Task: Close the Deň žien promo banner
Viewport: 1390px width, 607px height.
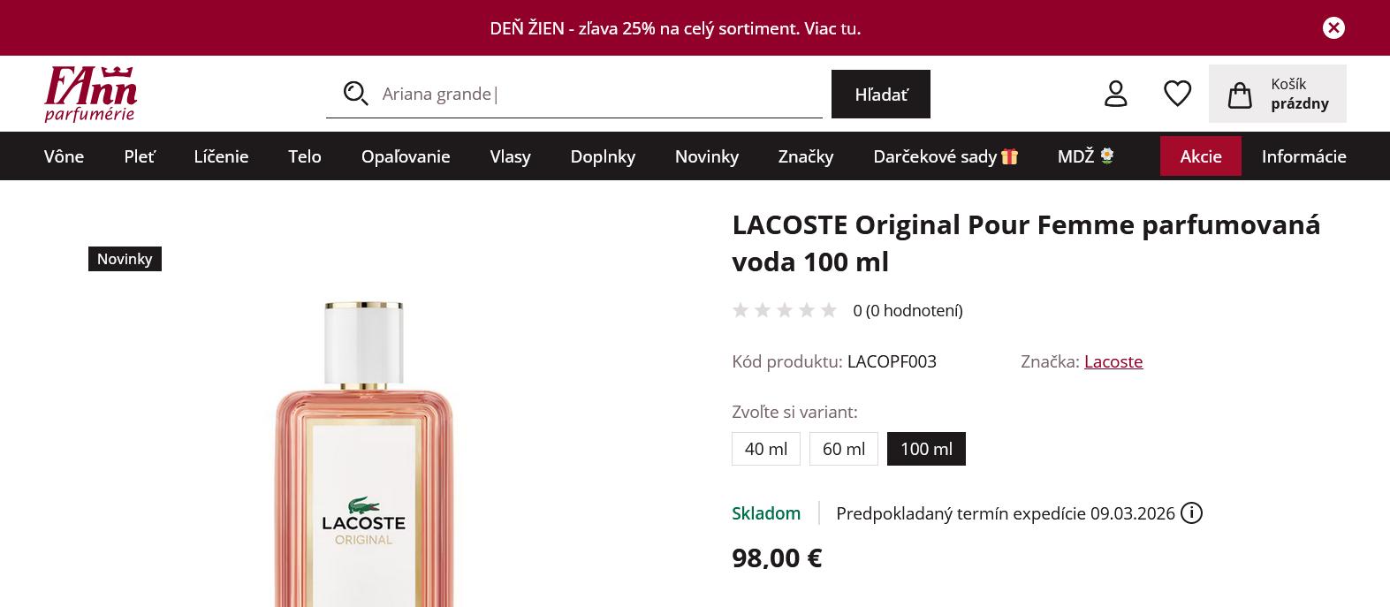Action: tap(1333, 28)
